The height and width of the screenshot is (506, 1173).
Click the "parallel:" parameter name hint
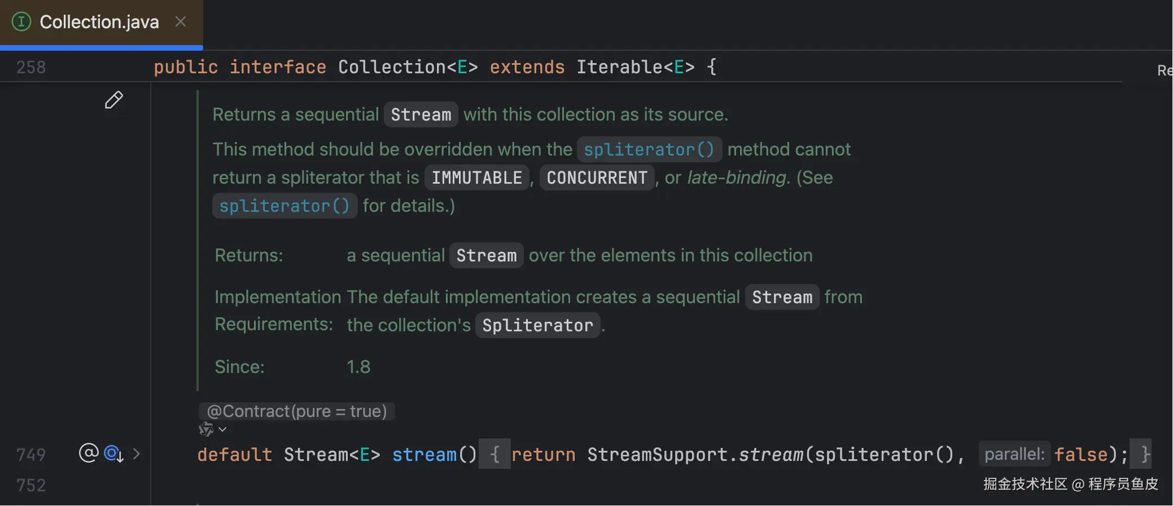tap(1014, 454)
